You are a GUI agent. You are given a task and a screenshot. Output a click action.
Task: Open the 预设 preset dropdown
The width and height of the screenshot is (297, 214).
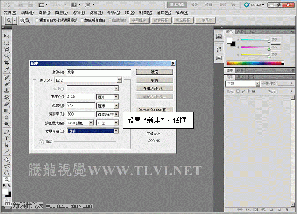(x=119, y=80)
